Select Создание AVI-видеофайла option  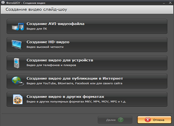[x=87, y=26]
